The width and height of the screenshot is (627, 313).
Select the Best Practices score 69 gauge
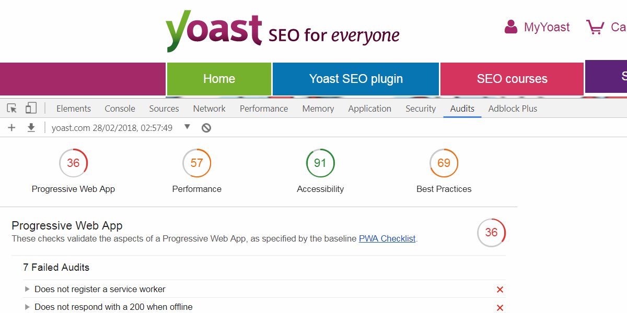click(x=444, y=163)
